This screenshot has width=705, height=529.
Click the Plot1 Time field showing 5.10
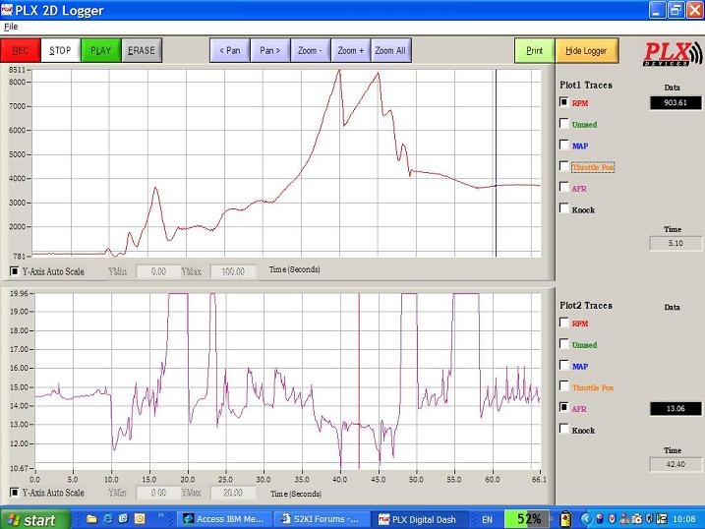(676, 243)
